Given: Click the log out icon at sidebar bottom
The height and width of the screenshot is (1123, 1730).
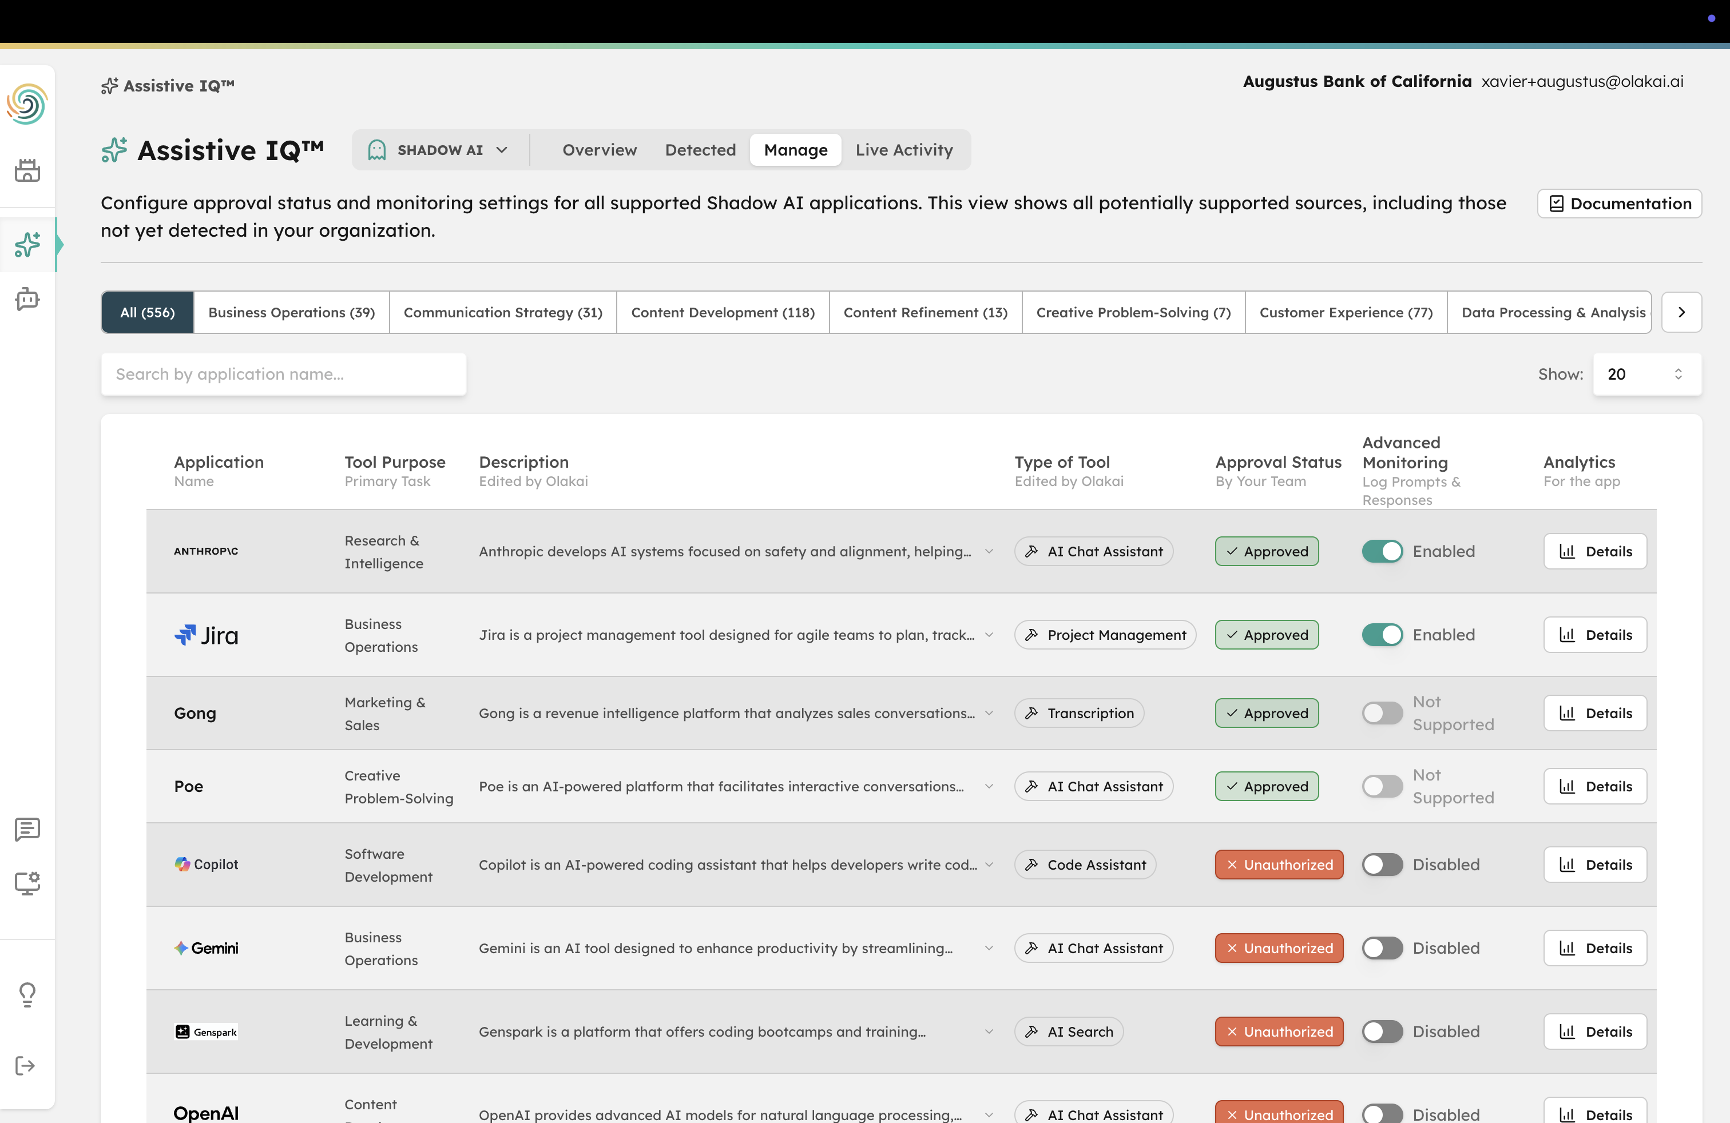Looking at the screenshot, I should (x=27, y=1066).
